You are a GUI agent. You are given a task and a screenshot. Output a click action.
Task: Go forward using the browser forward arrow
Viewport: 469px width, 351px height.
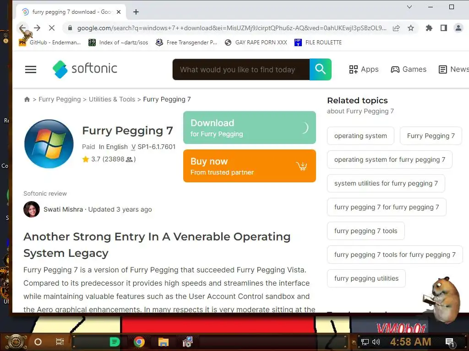tap(37, 28)
